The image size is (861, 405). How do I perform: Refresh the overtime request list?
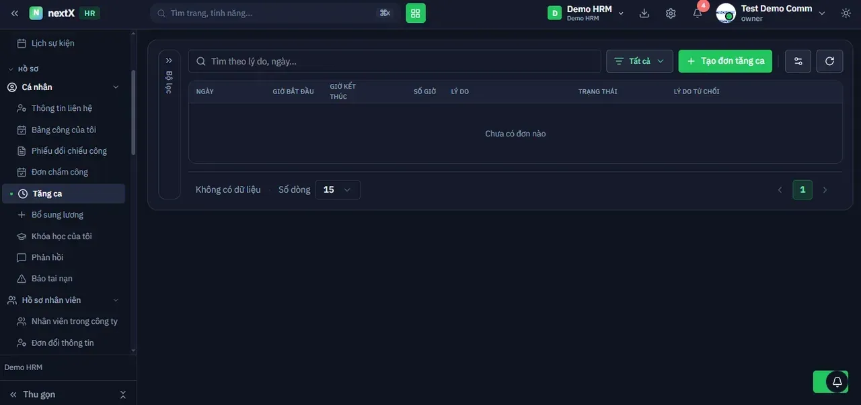(x=830, y=61)
